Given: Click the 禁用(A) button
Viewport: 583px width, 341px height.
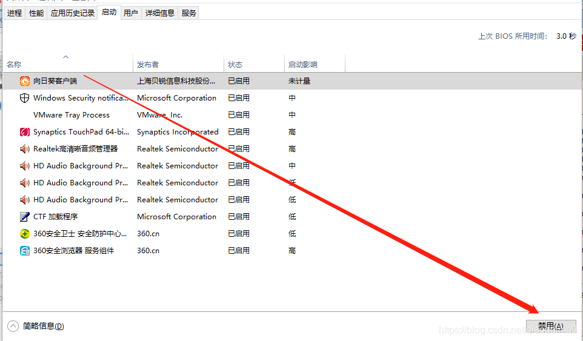Looking at the screenshot, I should pyautogui.click(x=551, y=326).
